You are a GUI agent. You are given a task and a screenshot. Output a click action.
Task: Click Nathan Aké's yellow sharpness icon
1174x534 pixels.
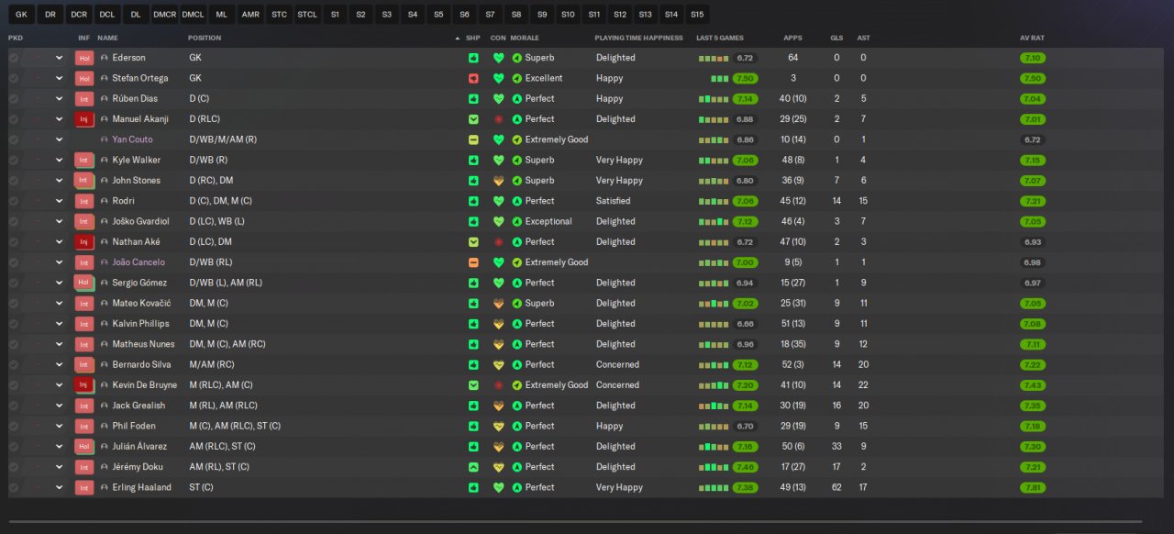point(473,242)
